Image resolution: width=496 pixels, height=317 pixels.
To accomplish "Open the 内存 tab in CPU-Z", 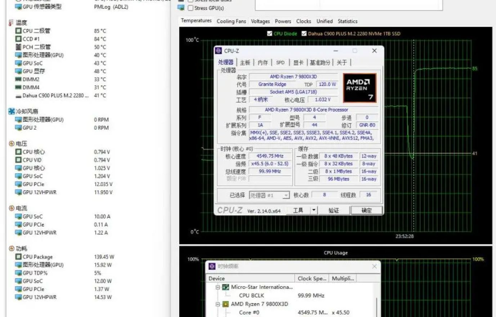I will [263, 63].
